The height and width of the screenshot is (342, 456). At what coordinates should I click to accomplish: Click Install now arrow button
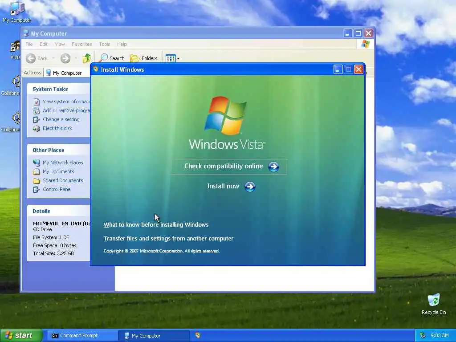pos(250,187)
